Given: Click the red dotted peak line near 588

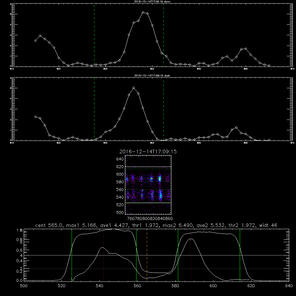Looking at the screenshot, I should pos(190,255).
